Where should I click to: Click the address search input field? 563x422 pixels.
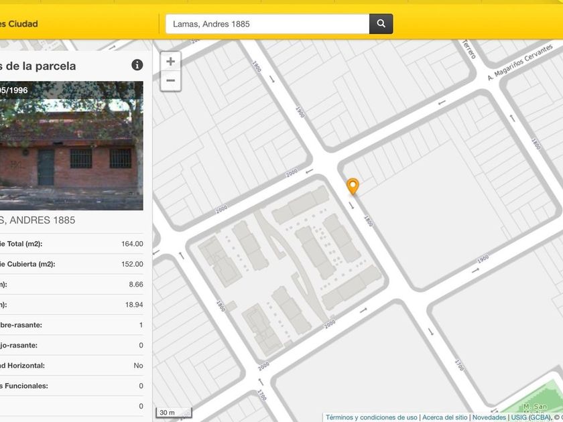(x=267, y=24)
